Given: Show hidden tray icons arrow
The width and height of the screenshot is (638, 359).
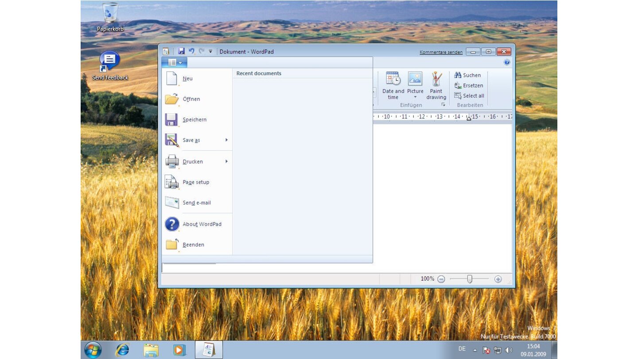Looking at the screenshot, I should pyautogui.click(x=475, y=350).
